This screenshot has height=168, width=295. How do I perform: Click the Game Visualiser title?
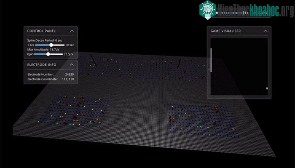[225, 31]
